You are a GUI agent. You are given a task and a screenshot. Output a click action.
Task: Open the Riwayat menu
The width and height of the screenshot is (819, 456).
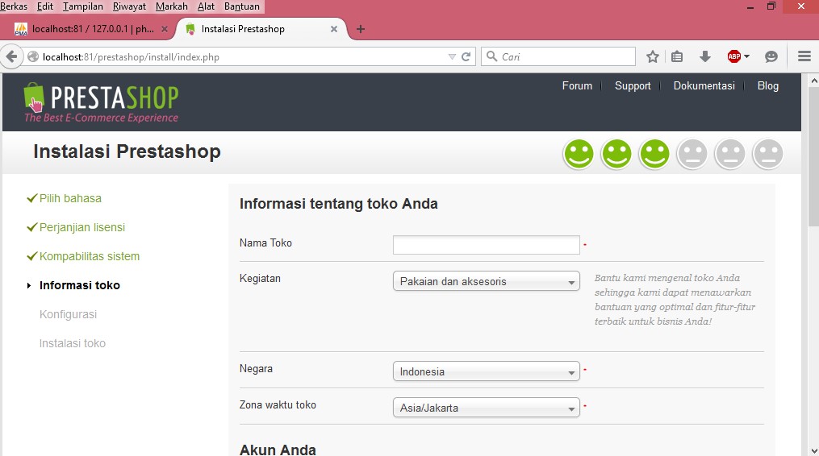130,6
